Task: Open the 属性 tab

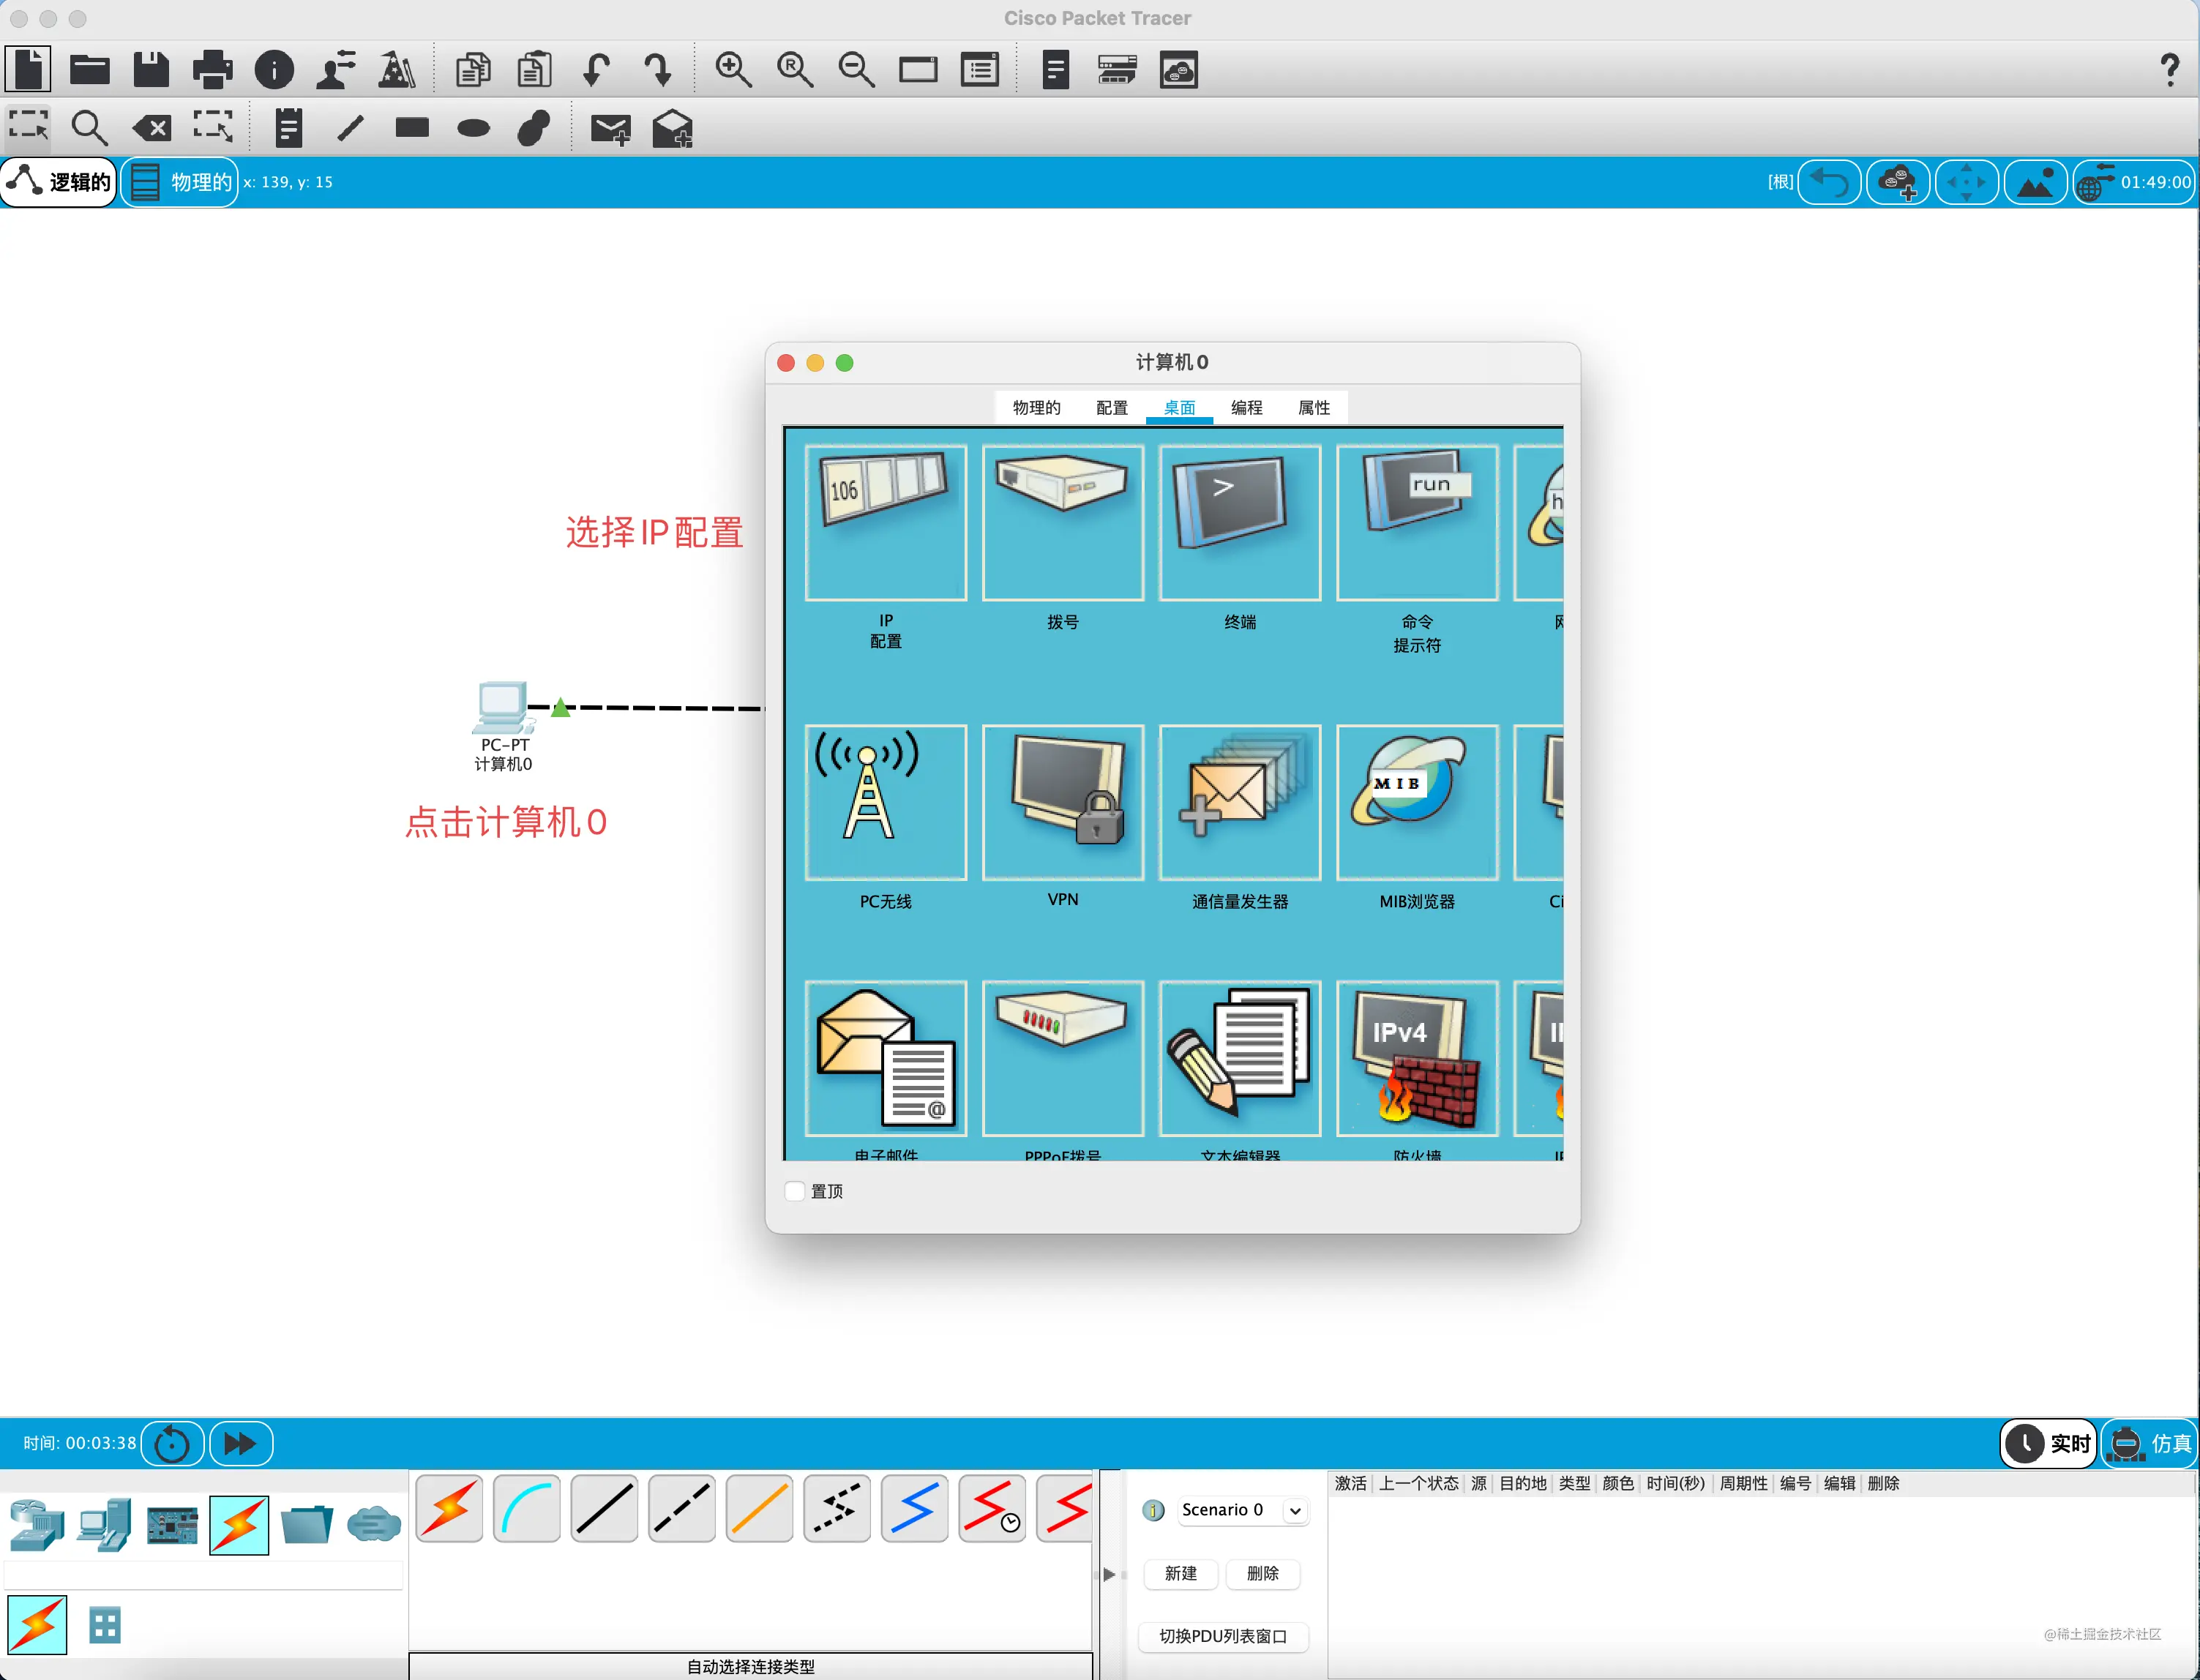Action: click(x=1314, y=407)
